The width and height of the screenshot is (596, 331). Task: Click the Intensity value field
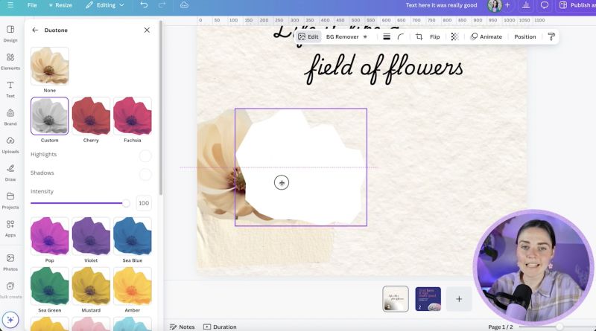pos(144,203)
